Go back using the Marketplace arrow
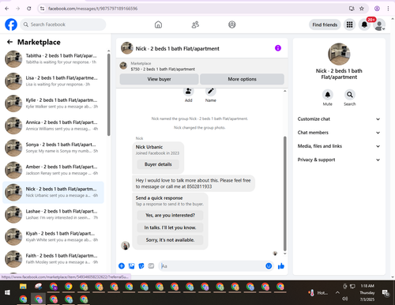395x305 pixels. coord(9,42)
